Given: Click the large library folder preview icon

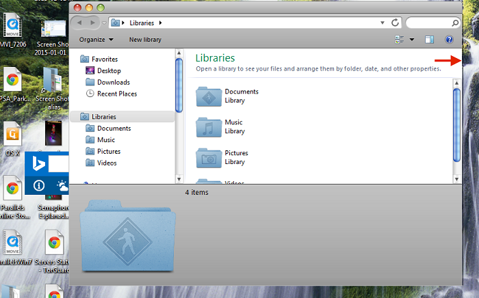Looking at the screenshot, I should pos(127,236).
